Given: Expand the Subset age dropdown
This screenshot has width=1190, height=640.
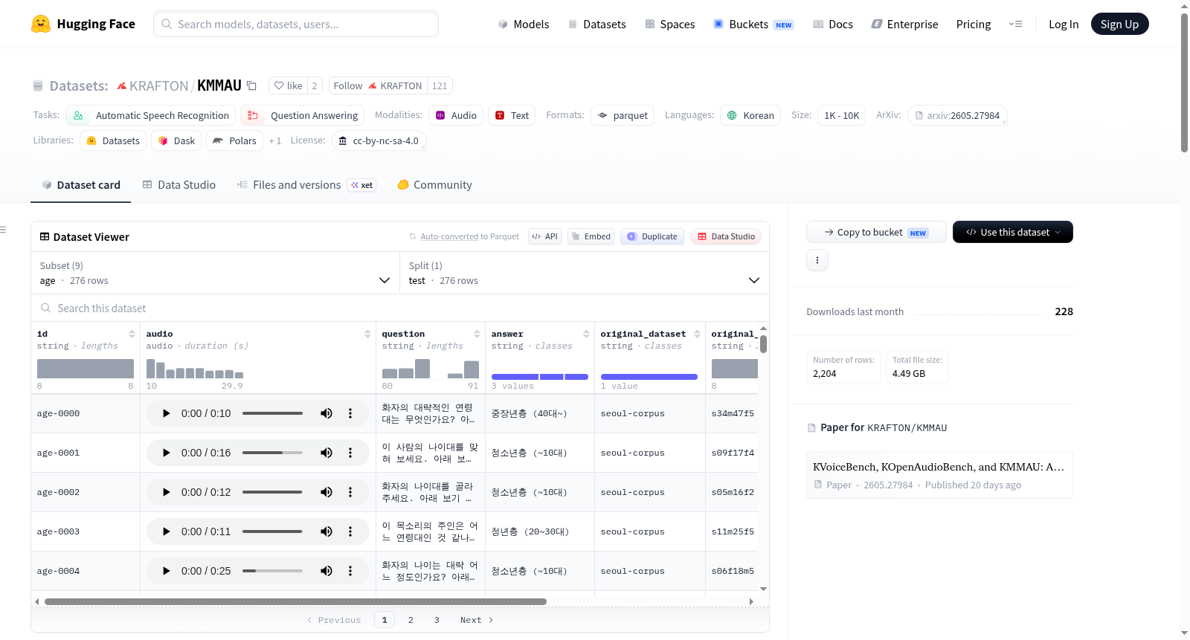Looking at the screenshot, I should pos(215,273).
